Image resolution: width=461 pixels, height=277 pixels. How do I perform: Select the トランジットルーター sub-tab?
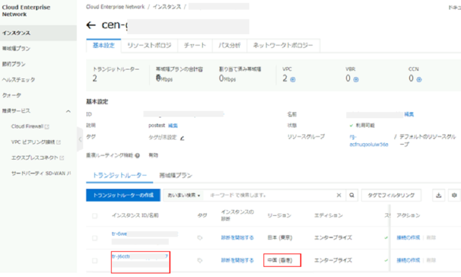119,176
